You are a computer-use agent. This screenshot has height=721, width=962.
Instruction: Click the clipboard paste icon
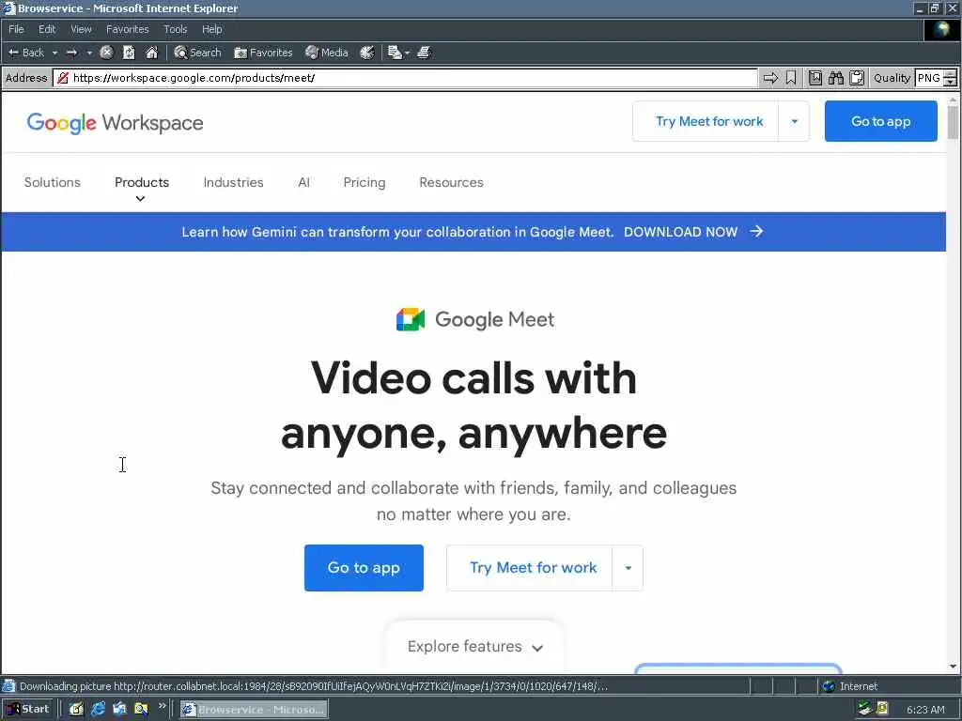click(857, 78)
